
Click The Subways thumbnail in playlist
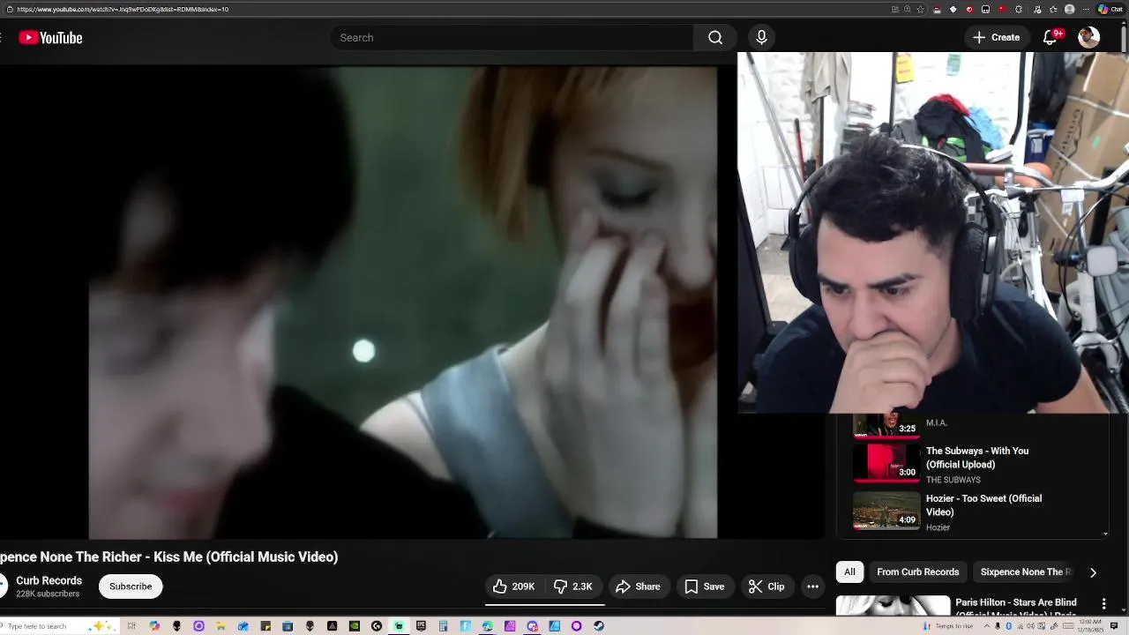point(886,462)
